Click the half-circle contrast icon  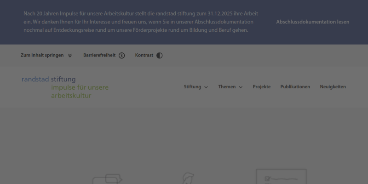[159, 56]
